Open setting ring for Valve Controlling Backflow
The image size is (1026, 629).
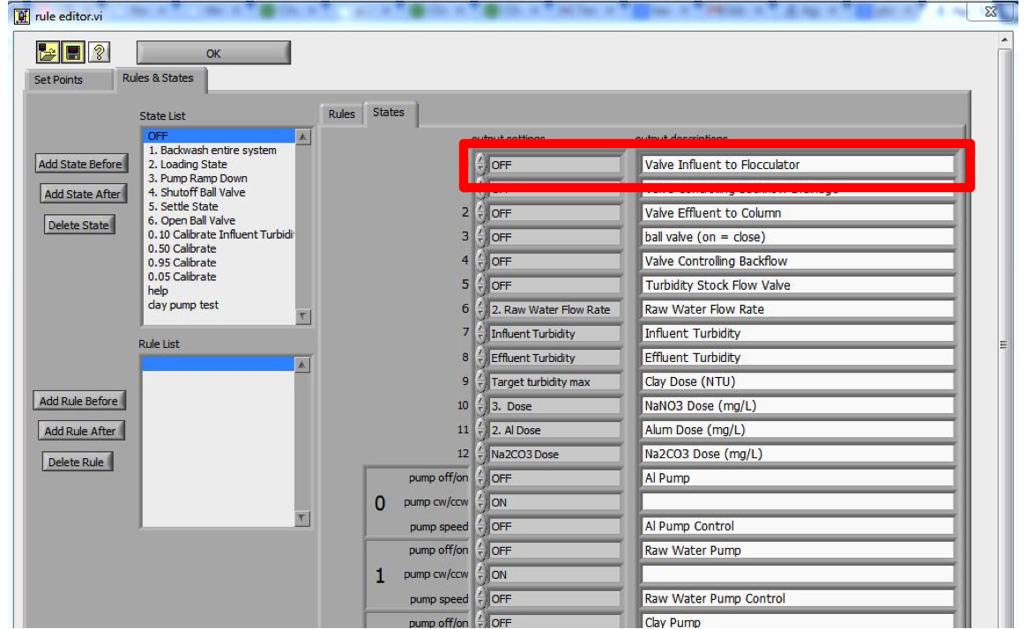coord(555,262)
